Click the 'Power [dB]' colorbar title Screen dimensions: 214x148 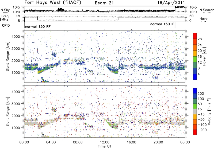point(204,56)
